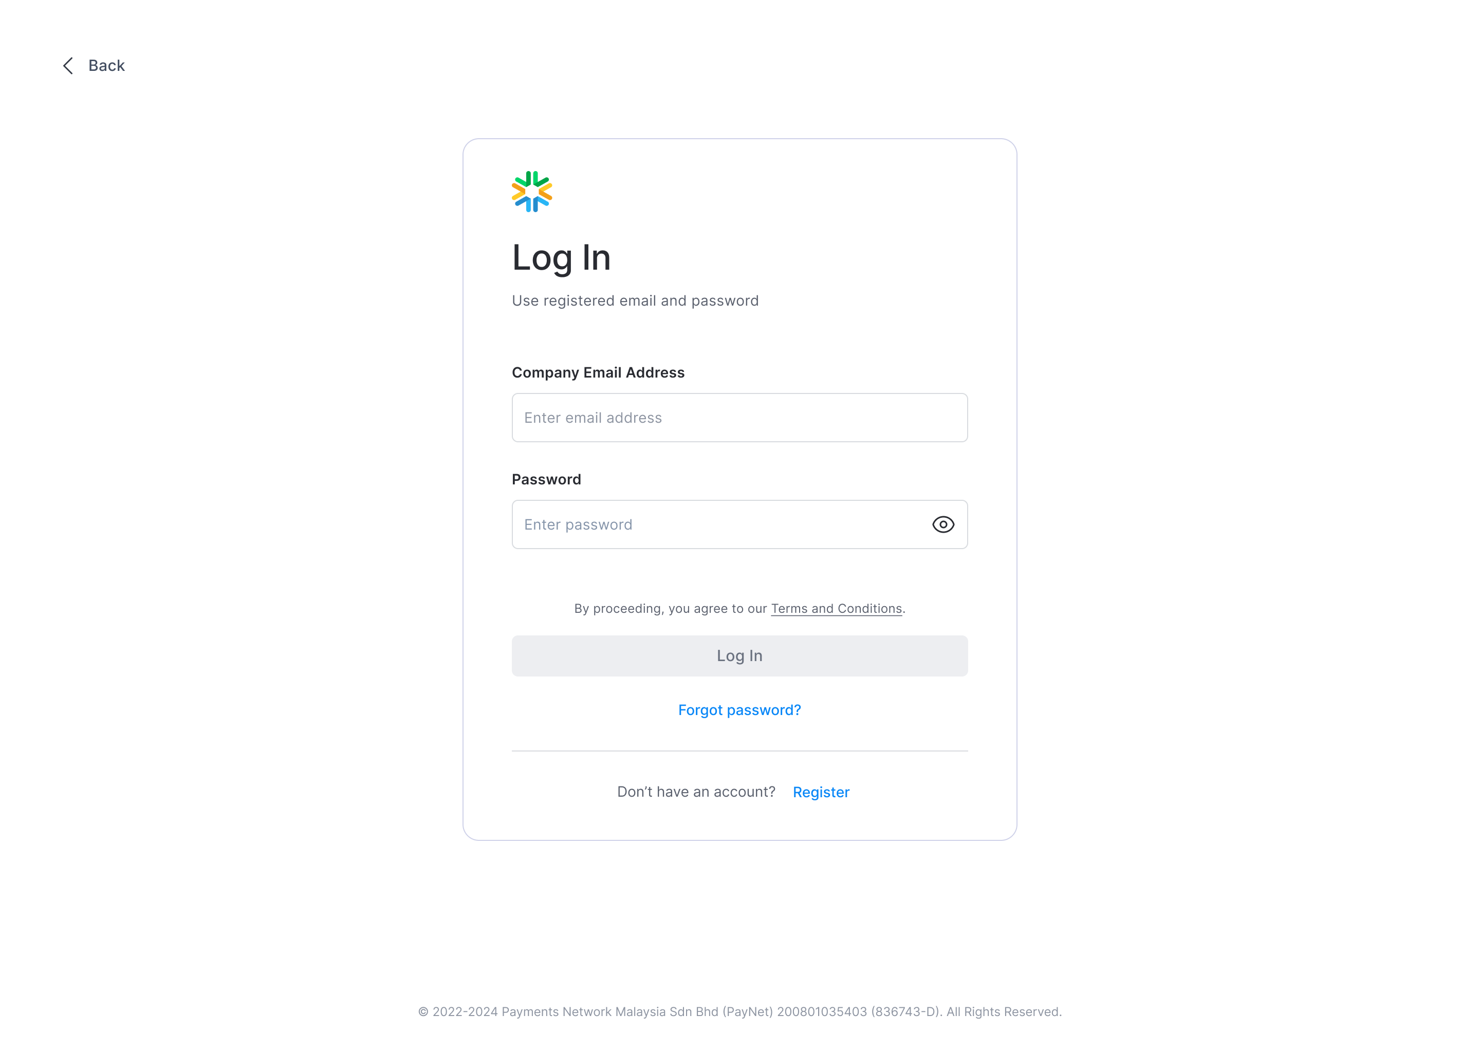Image resolution: width=1480 pixels, height=1052 pixels.
Task: Click the Back text label
Action: pos(106,65)
